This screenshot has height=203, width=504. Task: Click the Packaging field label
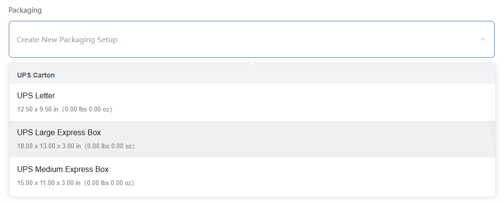click(25, 10)
